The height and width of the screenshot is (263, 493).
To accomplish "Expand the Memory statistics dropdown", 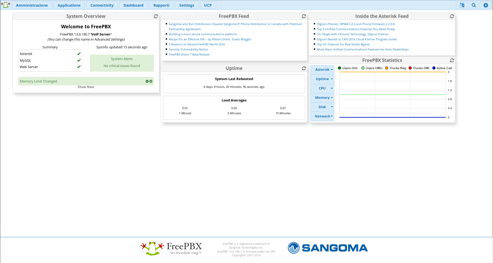I will [x=322, y=98].
